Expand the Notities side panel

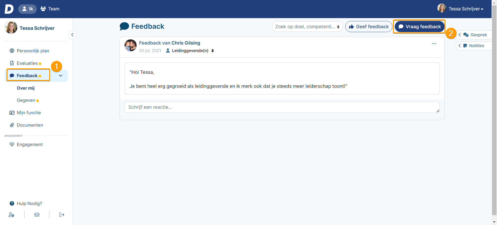474,46
